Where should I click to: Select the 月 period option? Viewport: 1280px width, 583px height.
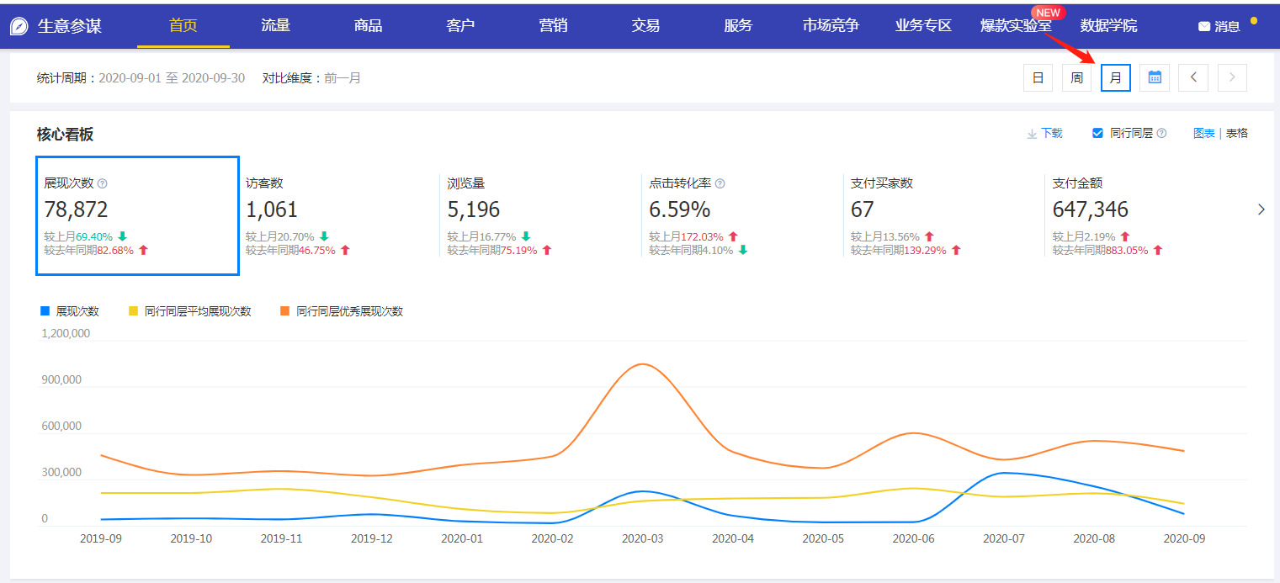[1116, 77]
